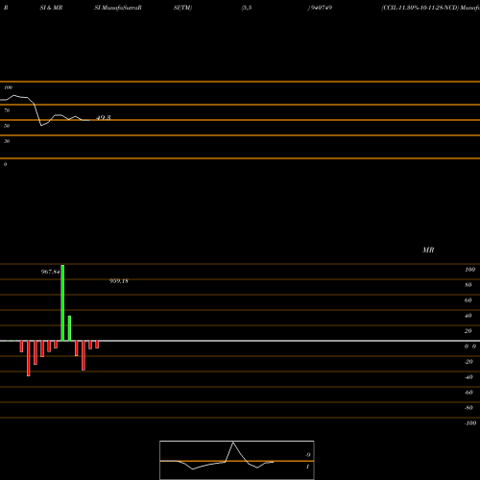Click the longest red MR bar
Image resolution: width=480 pixels, height=480 pixels.
click(29, 358)
